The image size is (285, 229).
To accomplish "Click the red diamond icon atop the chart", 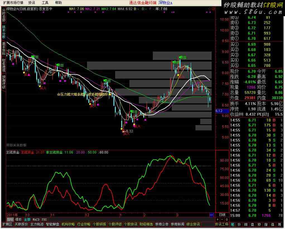I will (x=210, y=9).
